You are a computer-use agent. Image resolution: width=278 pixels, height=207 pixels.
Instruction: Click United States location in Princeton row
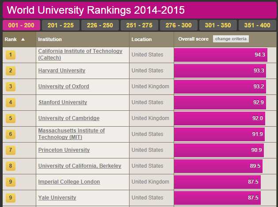coord(147,150)
